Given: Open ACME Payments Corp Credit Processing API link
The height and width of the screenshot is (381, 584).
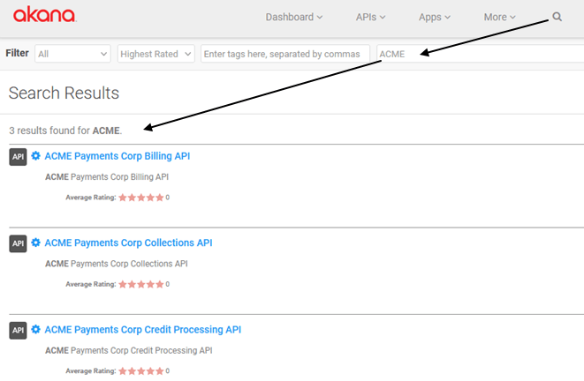Looking at the screenshot, I should coord(143,330).
